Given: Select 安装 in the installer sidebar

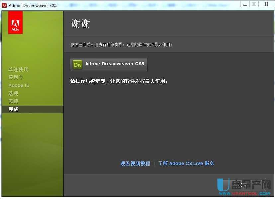Looking at the screenshot, I should [13, 101].
